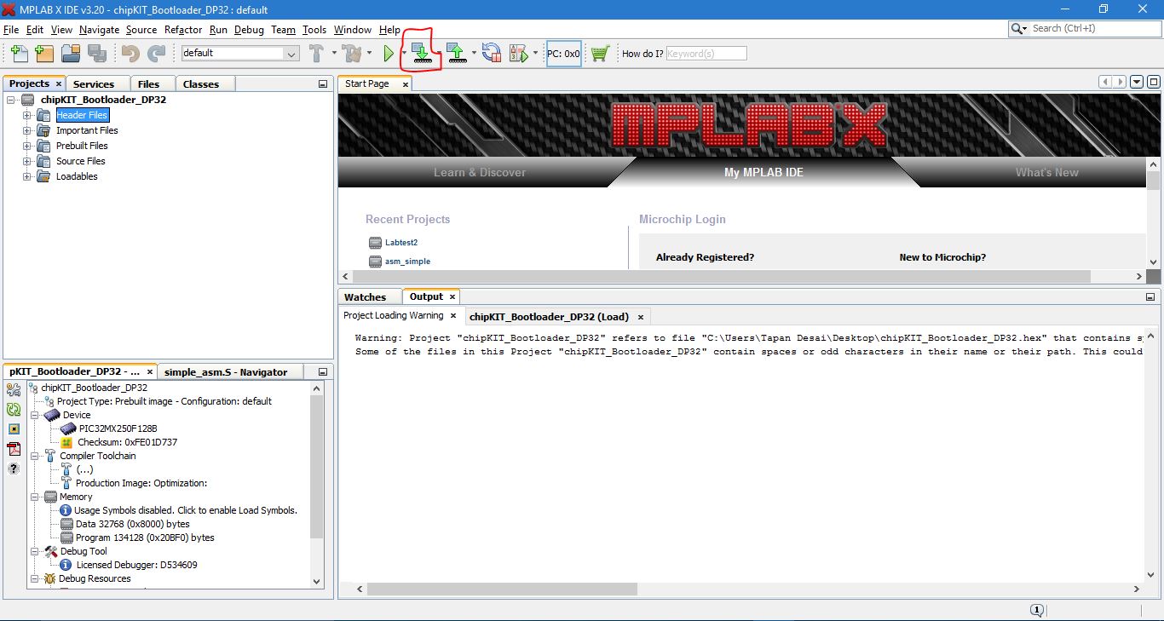Click the Hold in Reset icon

[x=491, y=54]
